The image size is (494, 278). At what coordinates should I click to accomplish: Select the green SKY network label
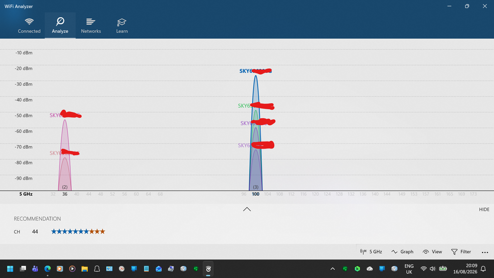(x=256, y=105)
